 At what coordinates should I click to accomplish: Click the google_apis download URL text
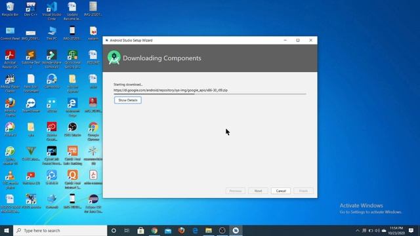point(171,90)
